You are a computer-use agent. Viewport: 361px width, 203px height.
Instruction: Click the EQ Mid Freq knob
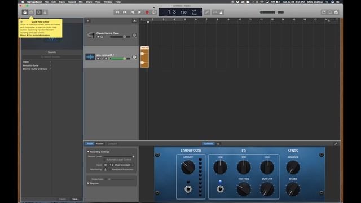[244, 189]
